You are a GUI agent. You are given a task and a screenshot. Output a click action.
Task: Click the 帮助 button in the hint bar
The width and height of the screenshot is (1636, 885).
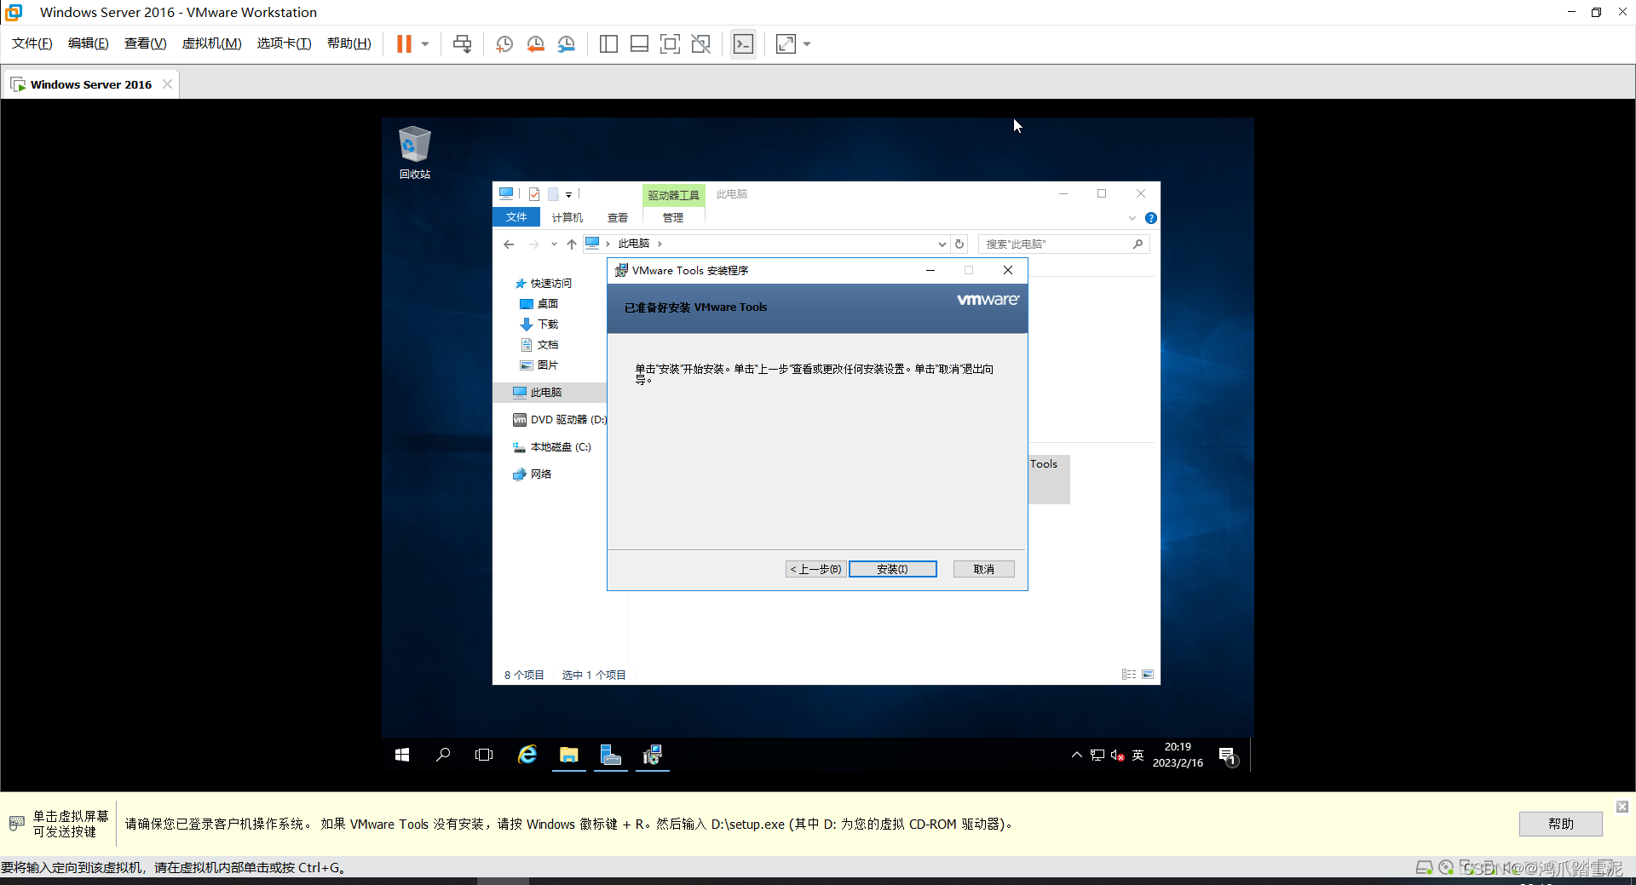point(1560,824)
